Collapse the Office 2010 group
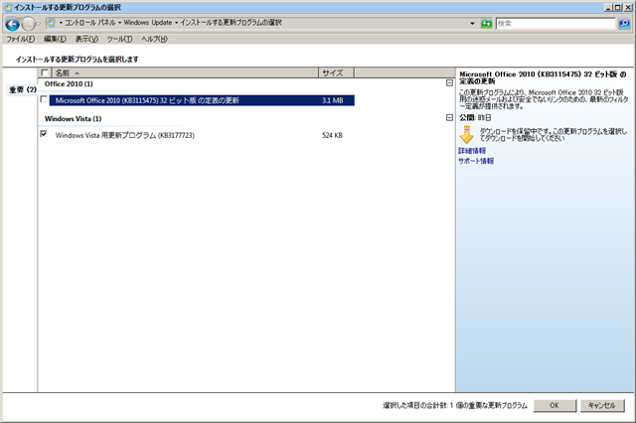The image size is (636, 423). pos(449,83)
